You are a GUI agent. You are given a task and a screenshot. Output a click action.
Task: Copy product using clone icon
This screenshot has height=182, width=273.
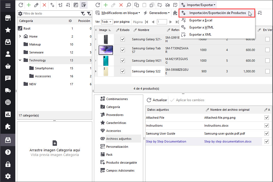pos(137,5)
